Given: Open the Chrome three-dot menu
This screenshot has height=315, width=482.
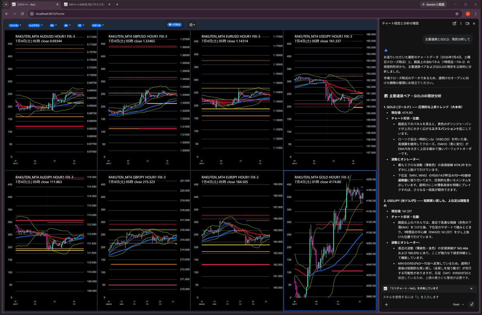Looking at the screenshot, I should [476, 14].
